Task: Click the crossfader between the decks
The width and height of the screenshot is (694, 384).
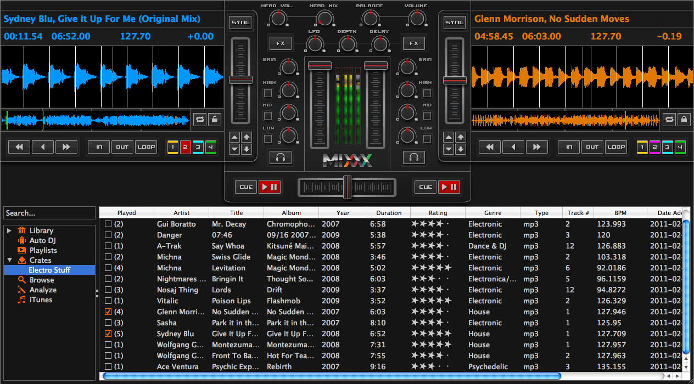Action: (347, 187)
